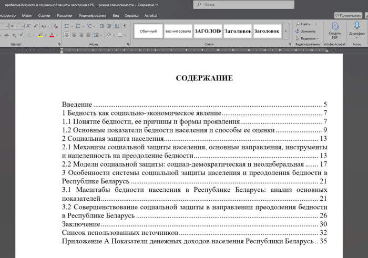Click the Заключение contents entry
Screen dimensions: 368x258
195,224
